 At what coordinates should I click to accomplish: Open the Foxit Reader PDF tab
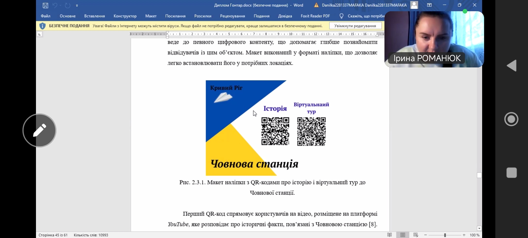coord(315,16)
